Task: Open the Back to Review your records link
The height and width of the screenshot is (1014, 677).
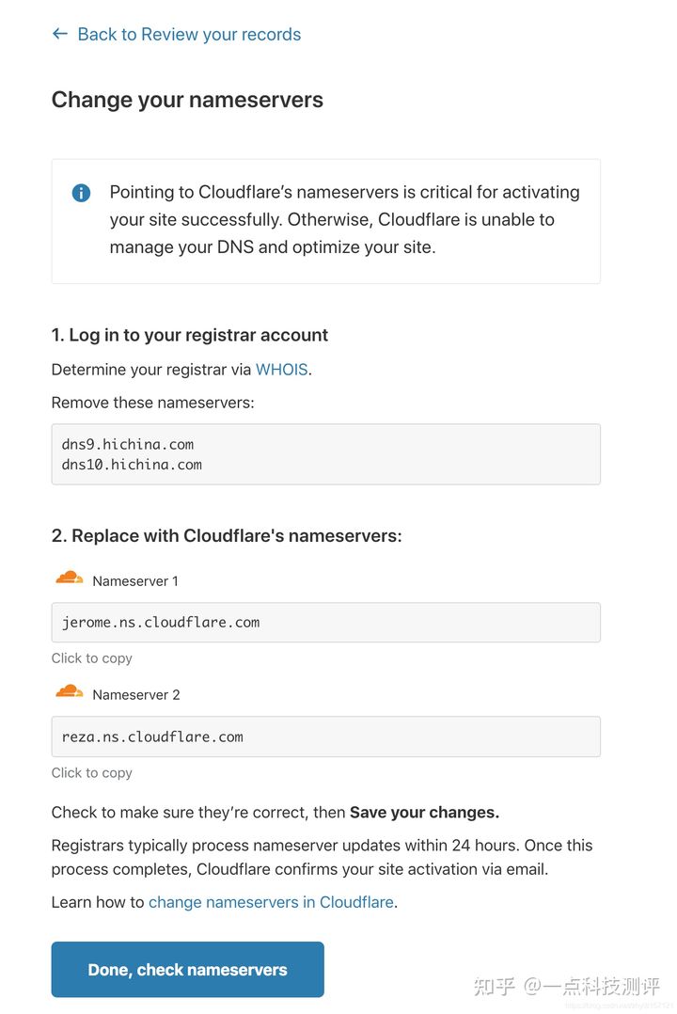Action: point(188,35)
